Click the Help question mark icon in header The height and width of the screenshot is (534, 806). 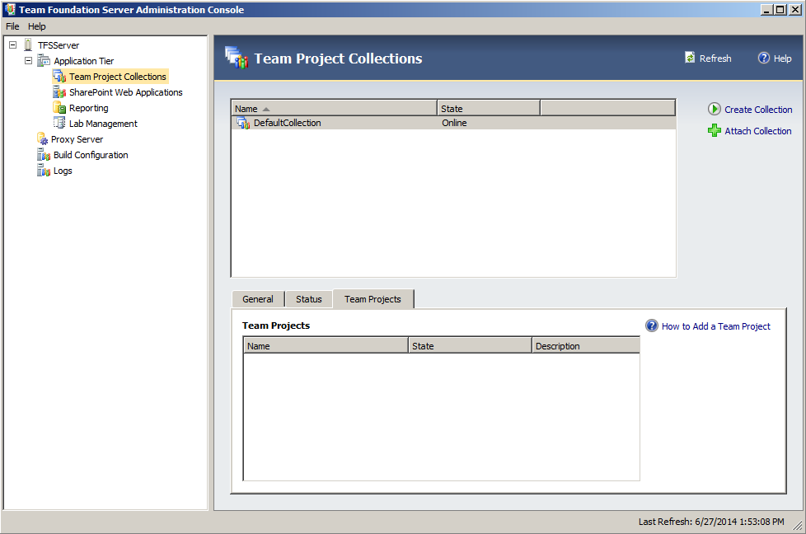[x=764, y=58]
